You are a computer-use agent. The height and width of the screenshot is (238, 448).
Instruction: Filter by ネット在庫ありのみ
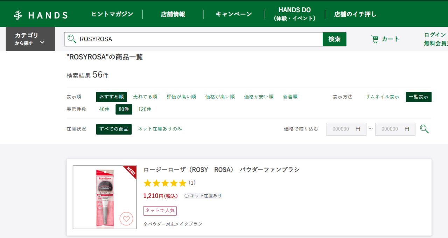pos(160,129)
